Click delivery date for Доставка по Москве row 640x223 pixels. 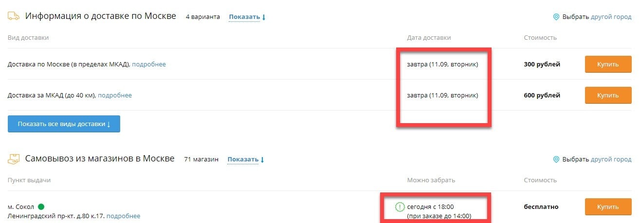click(x=442, y=64)
